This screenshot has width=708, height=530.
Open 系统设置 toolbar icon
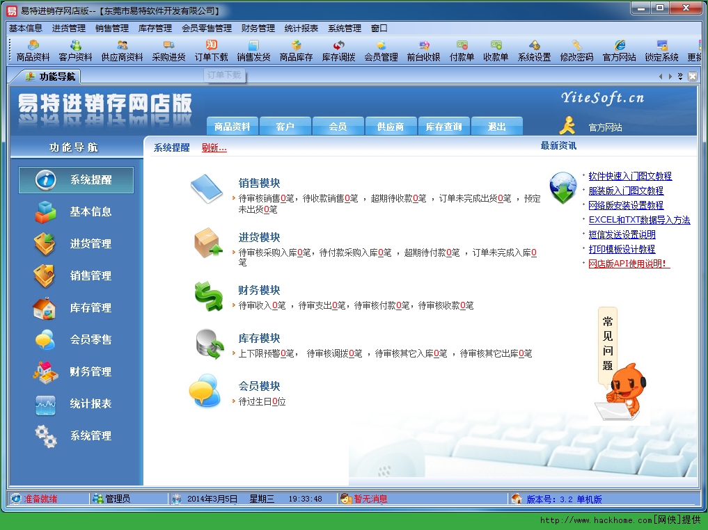coord(534,51)
